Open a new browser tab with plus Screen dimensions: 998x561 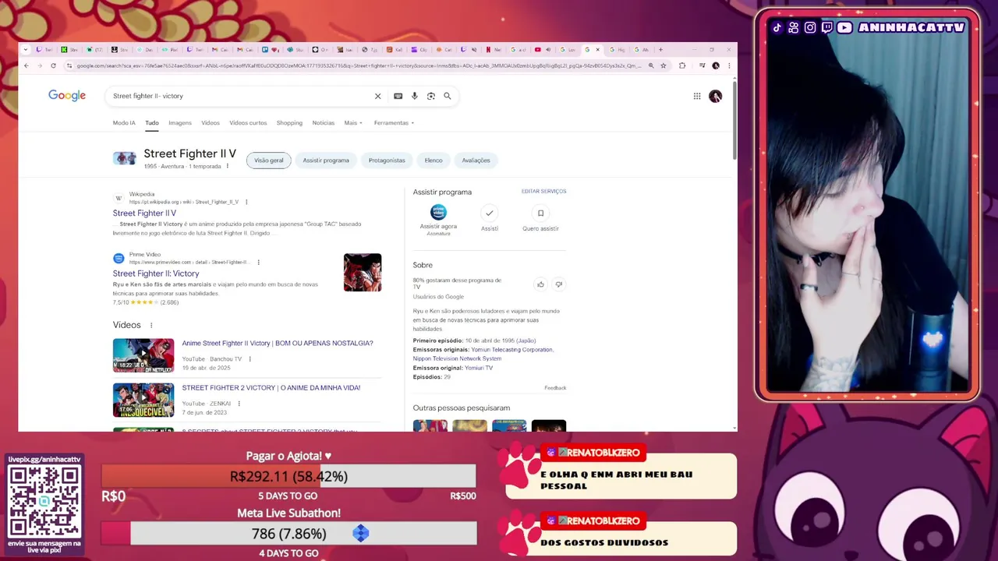coord(660,50)
